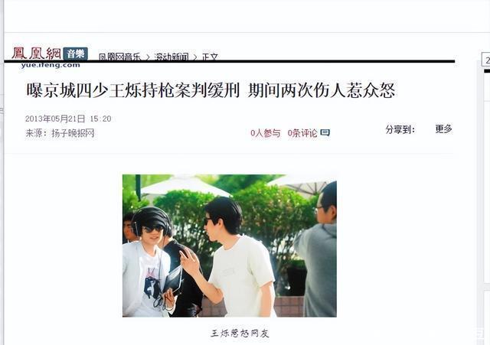Image resolution: width=490 pixels, height=345 pixels.
Task: Click the 鳳凰網 logo
Action: (x=37, y=54)
